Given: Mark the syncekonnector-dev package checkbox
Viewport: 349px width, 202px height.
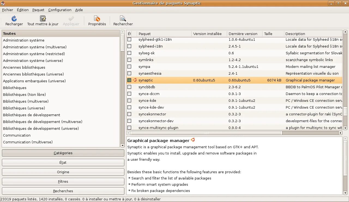Looking at the screenshot, I should 129,121.
